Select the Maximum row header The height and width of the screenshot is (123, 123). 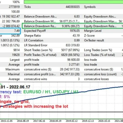click(13, 69)
